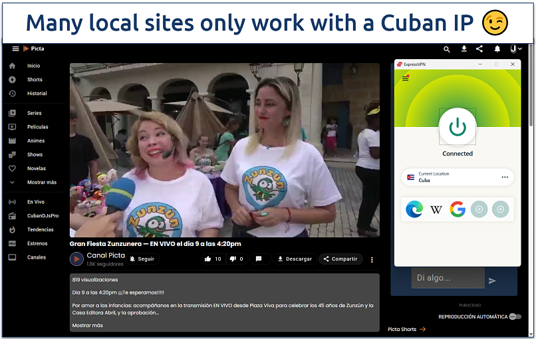Image resolution: width=536 pixels, height=339 pixels.
Task: Click Seguir to follow channel
Action: tap(142, 259)
